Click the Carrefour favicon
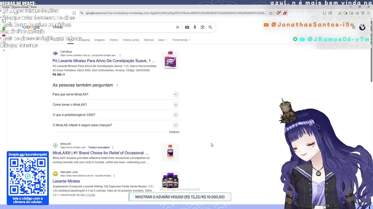This screenshot has width=373, height=209. click(55, 53)
